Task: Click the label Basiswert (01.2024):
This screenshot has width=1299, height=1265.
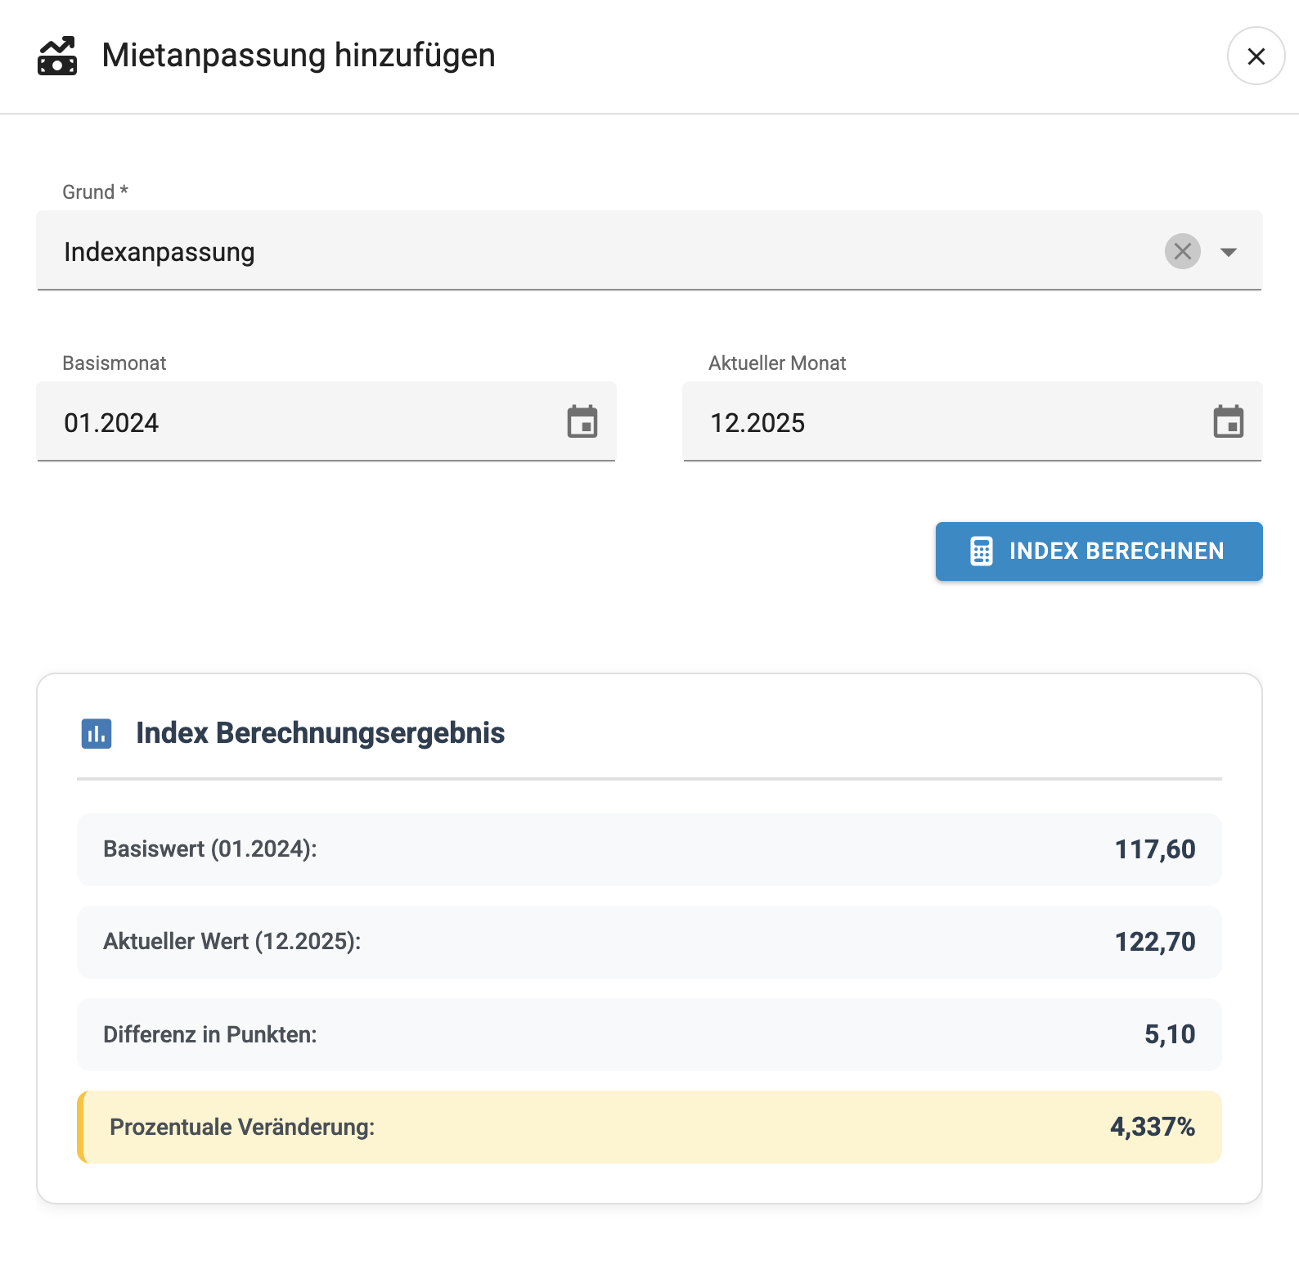Action: tap(210, 849)
